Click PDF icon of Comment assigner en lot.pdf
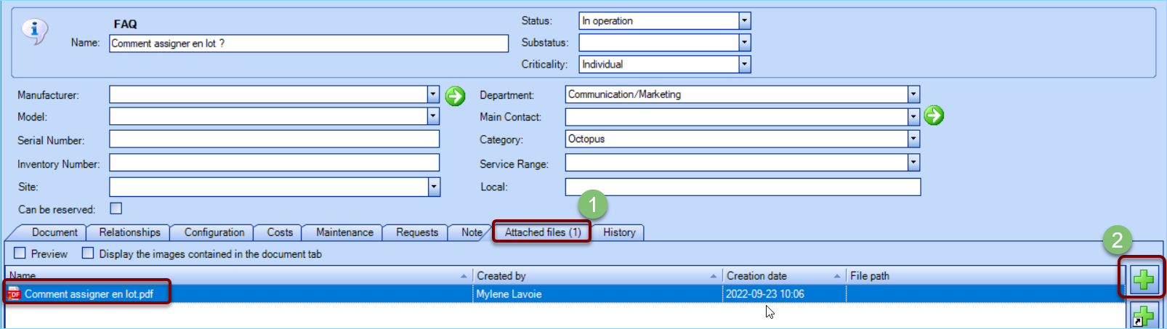Image resolution: width=1167 pixels, height=329 pixels. point(14,293)
